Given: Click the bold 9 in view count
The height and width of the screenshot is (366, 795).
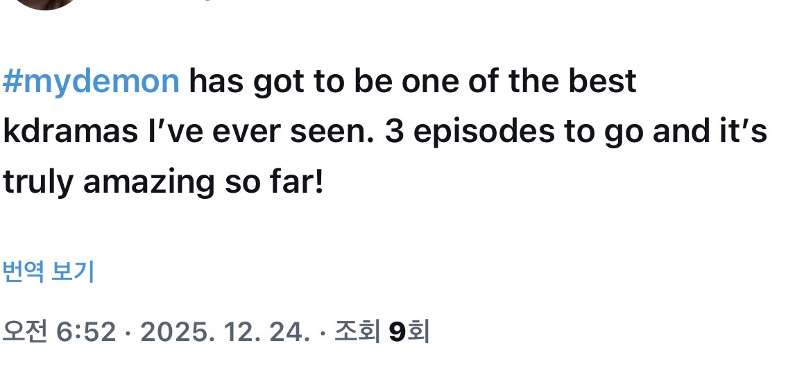Looking at the screenshot, I should (x=395, y=333).
